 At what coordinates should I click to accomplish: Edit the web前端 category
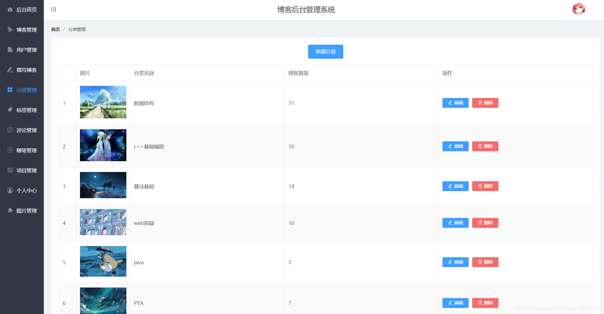[x=455, y=223]
